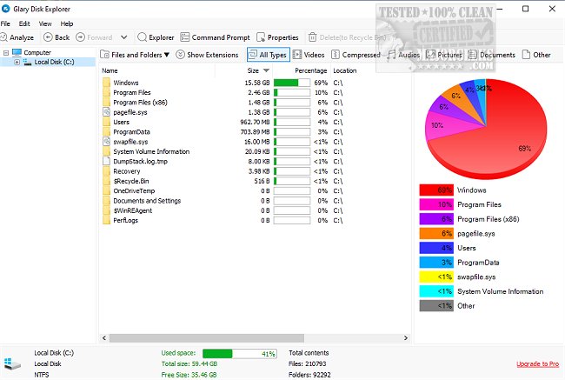Select the $Recycle.Bin row
This screenshot has width=565, height=380.
coord(223,181)
